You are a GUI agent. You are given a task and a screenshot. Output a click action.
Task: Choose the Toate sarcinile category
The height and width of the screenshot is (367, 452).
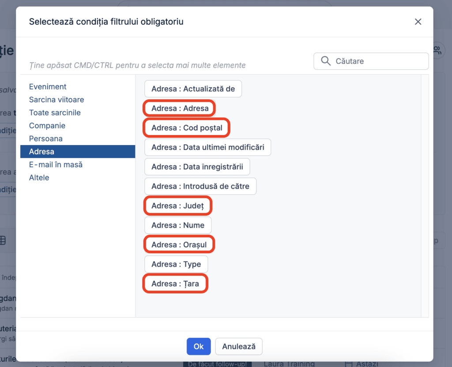[55, 112]
